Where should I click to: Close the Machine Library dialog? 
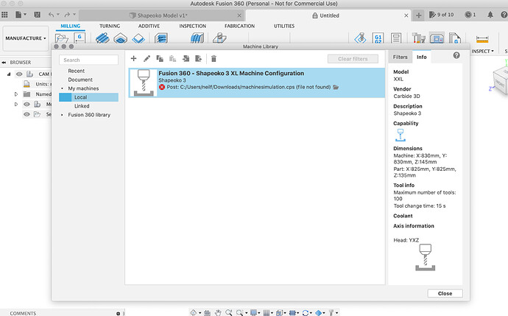[x=445, y=293]
